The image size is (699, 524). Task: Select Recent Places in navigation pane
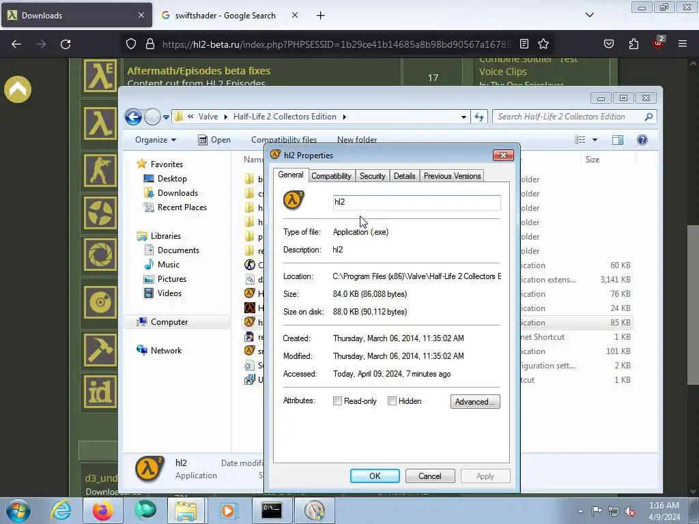coord(182,207)
